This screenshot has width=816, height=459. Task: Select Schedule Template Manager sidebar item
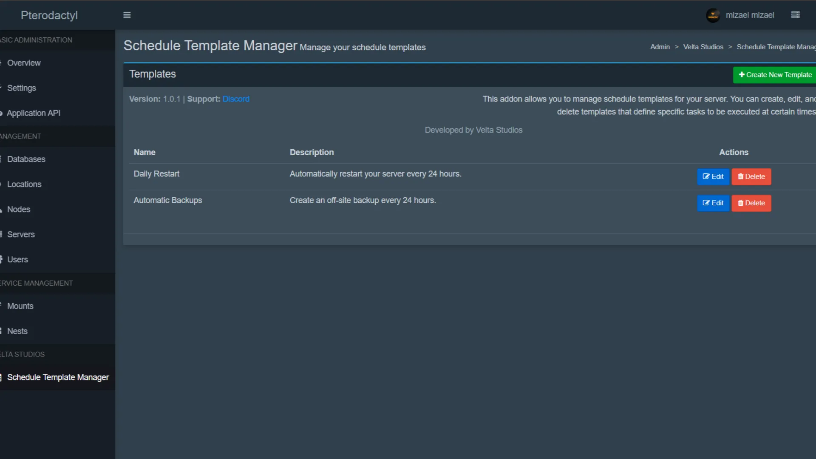[x=58, y=377]
